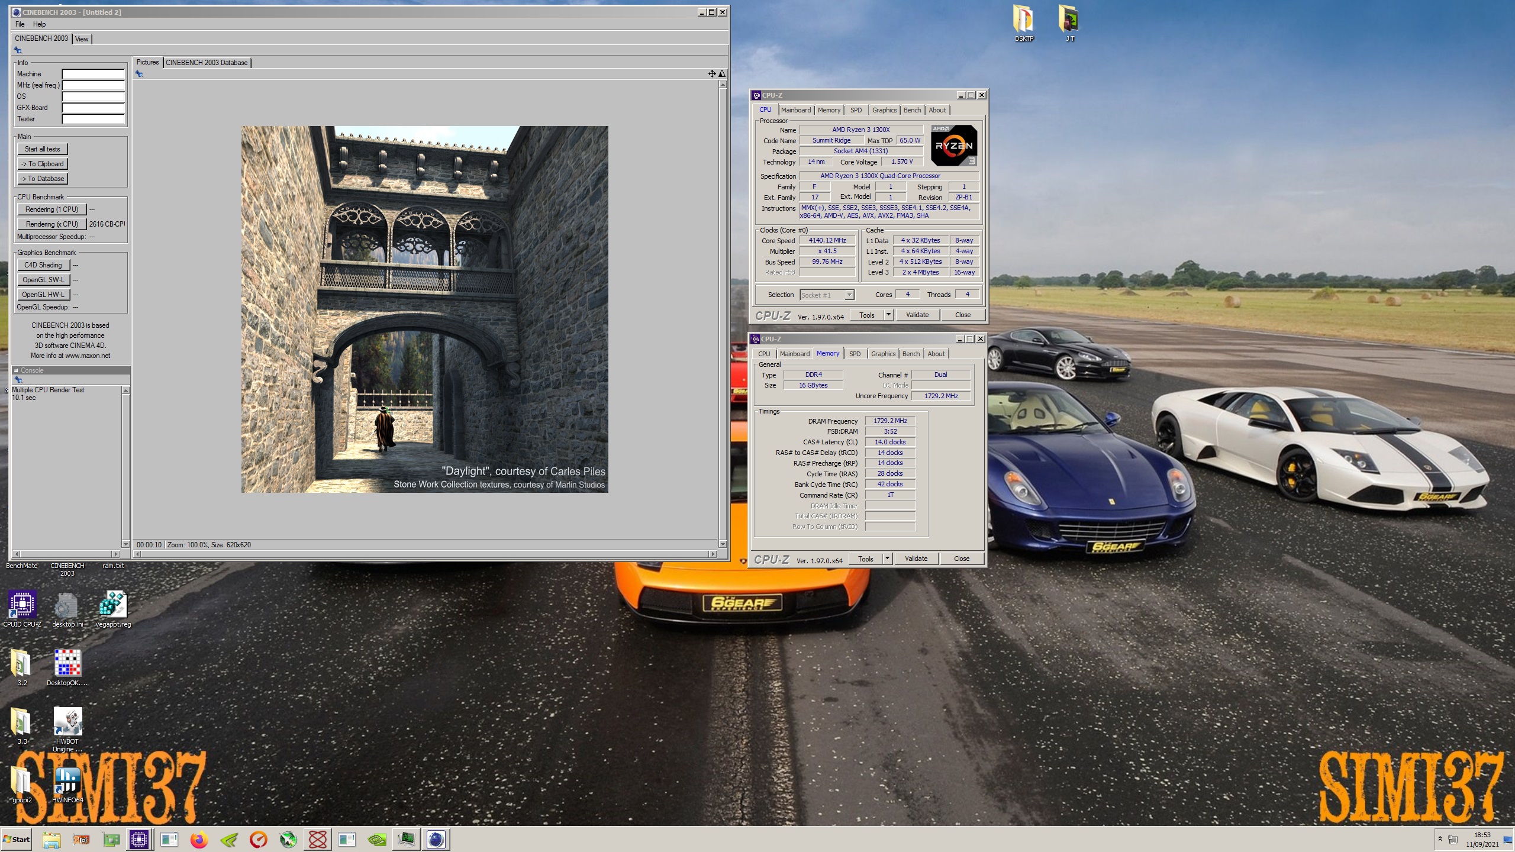Open the graphics card camera taskbar icon

pos(81,839)
